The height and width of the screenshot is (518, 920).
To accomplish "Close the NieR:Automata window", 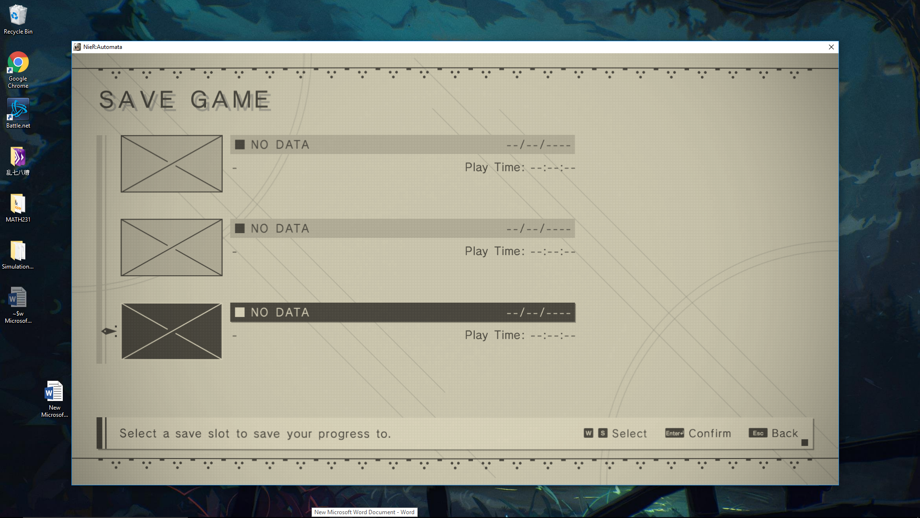I will (831, 47).
